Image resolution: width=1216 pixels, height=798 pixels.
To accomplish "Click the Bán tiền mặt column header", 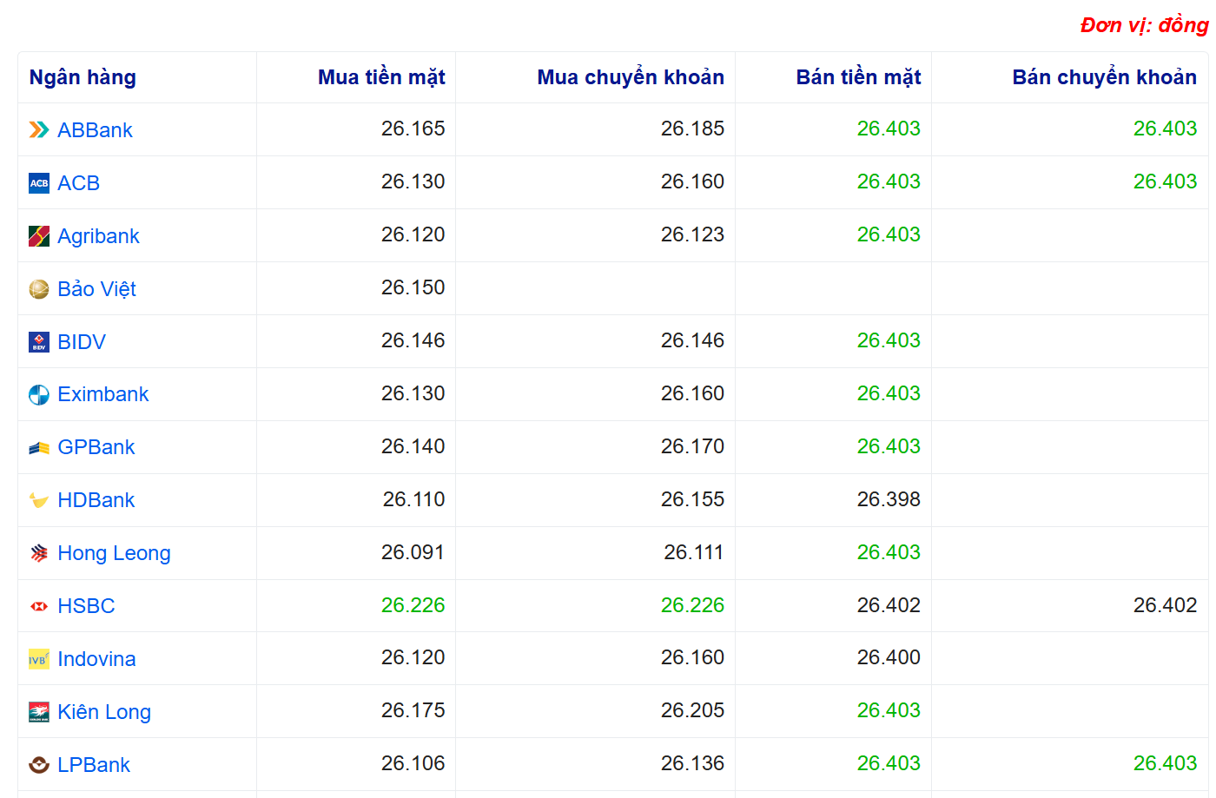I will tap(858, 77).
